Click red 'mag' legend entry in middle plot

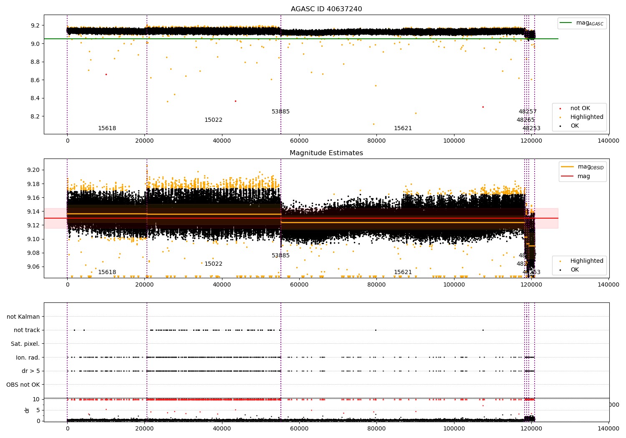[x=584, y=176]
